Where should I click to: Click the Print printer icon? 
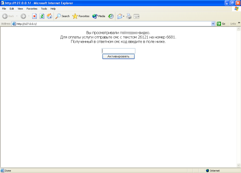129,16
